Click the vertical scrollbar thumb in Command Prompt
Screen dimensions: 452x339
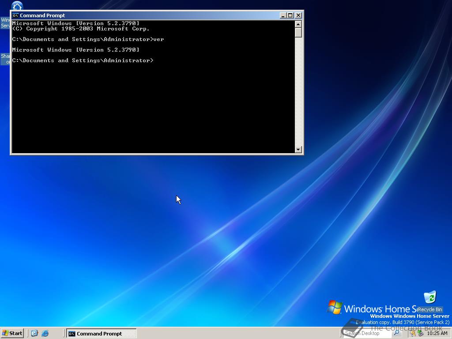coord(298,33)
